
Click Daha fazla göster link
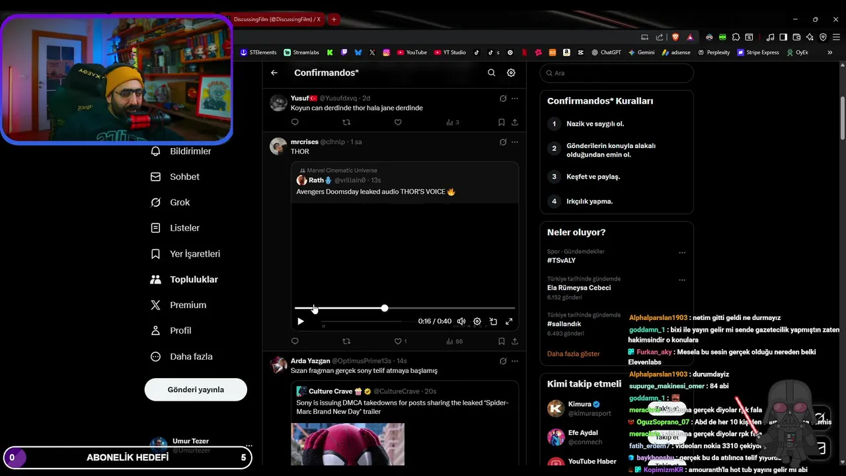(x=573, y=354)
